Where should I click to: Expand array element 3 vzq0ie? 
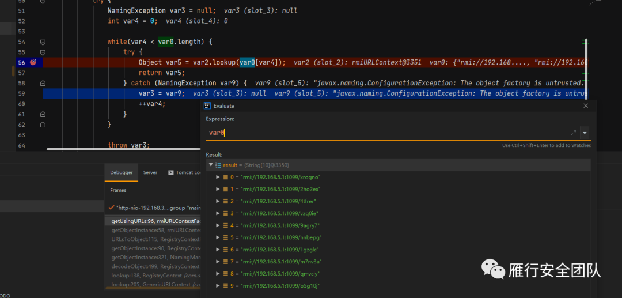[217, 213]
